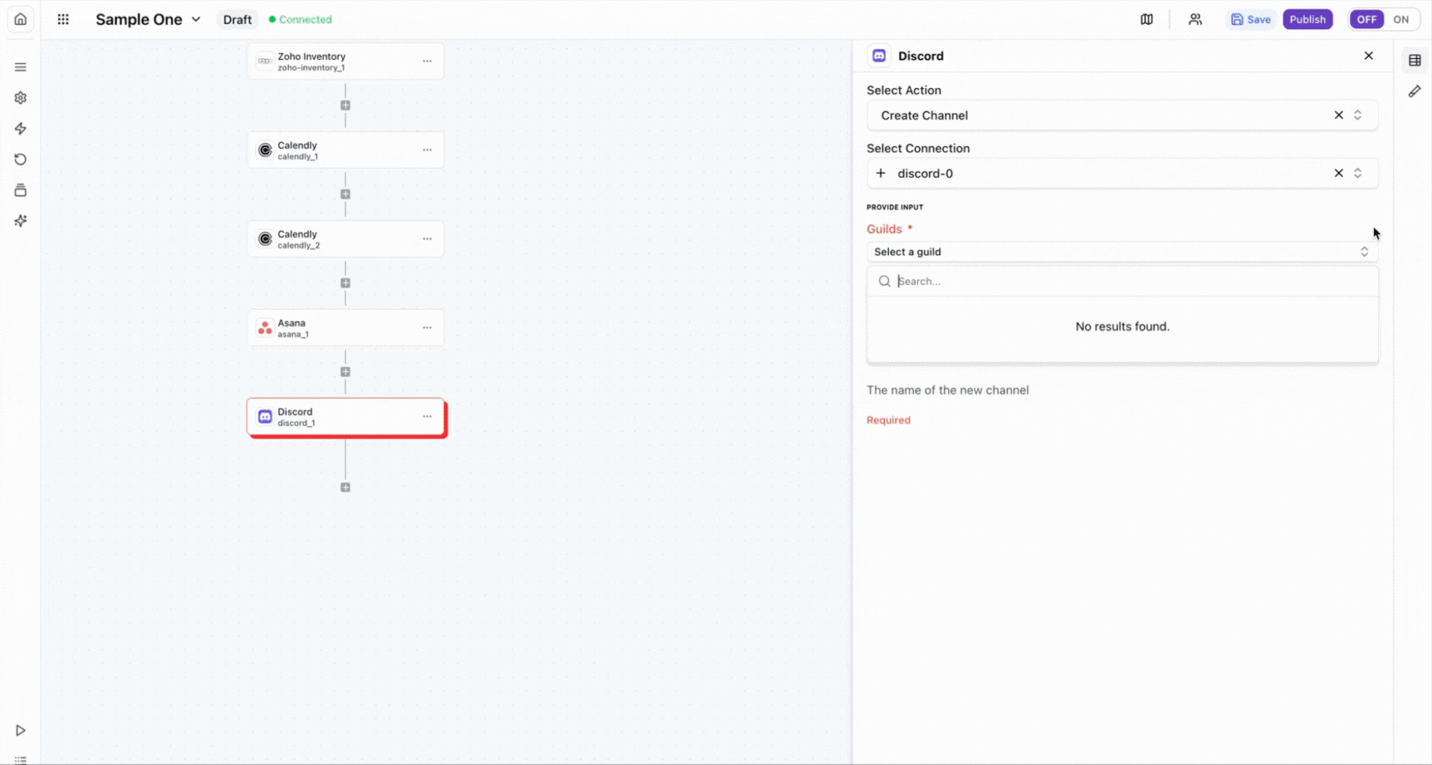Expand the Sample One project dropdown
The width and height of the screenshot is (1432, 765).
tap(196, 19)
